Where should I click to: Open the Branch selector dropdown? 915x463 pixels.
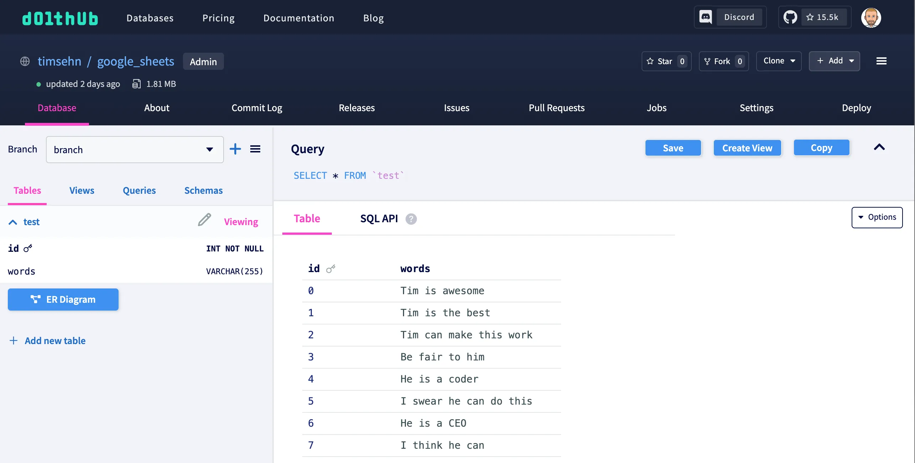[135, 150]
